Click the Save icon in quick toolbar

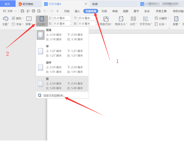pos(22,11)
